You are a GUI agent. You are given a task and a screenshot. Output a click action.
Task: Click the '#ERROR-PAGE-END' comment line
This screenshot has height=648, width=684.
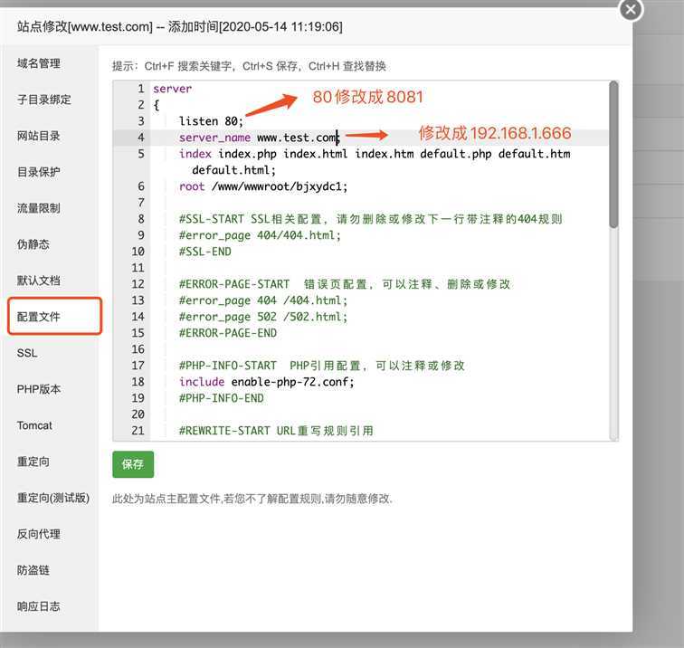[x=228, y=333]
